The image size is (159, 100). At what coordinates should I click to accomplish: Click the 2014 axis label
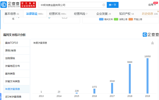pos(59,96)
